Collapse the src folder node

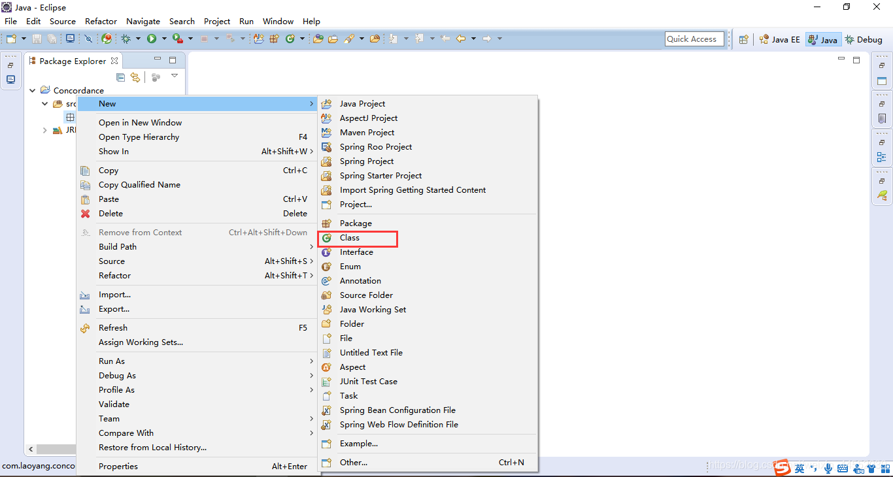(44, 104)
